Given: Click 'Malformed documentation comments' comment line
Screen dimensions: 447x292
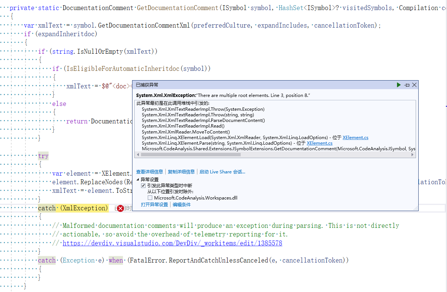Looking at the screenshot, I should [x=225, y=226].
